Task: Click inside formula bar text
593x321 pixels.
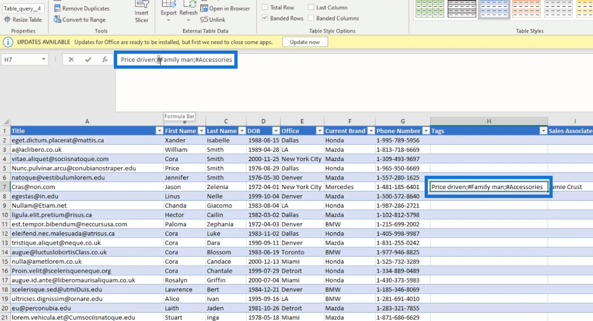Action: tap(177, 60)
